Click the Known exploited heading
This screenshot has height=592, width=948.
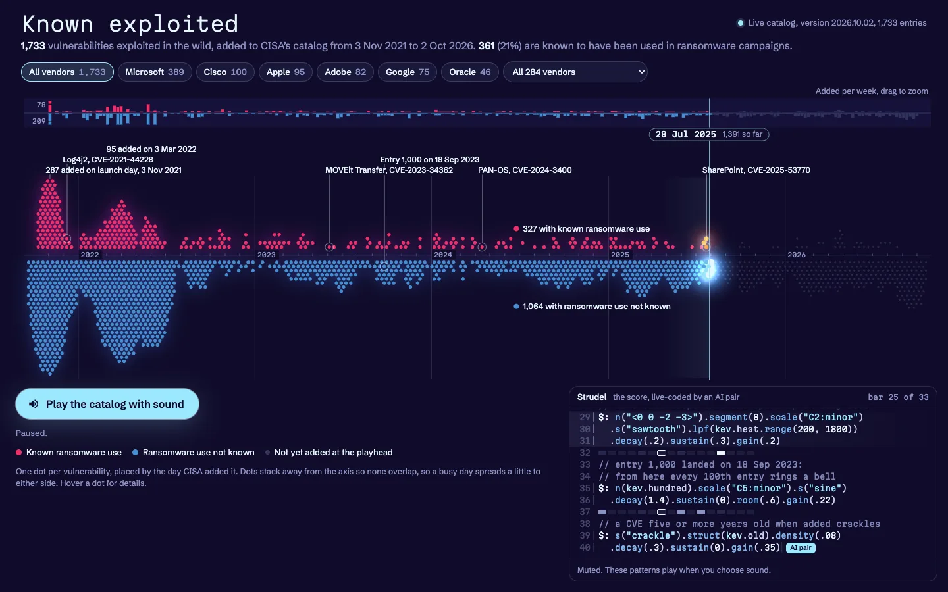click(130, 24)
